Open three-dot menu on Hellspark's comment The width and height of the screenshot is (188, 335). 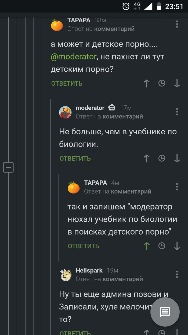pos(177,274)
